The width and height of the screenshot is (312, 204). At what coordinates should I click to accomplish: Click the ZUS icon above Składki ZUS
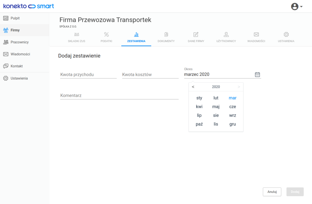click(76, 34)
